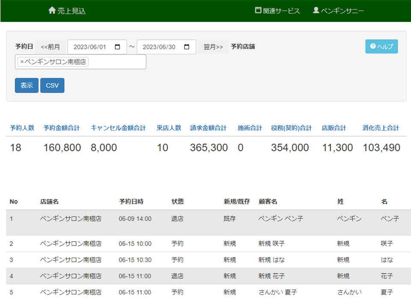Select the 160,800 reservation total value
The image size is (411, 308).
[x=62, y=148]
